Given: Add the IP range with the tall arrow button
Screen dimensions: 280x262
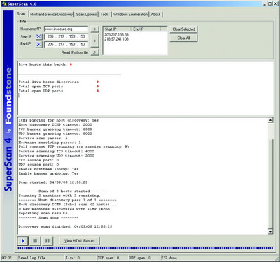Looking at the screenshot, I should [x=94, y=41].
